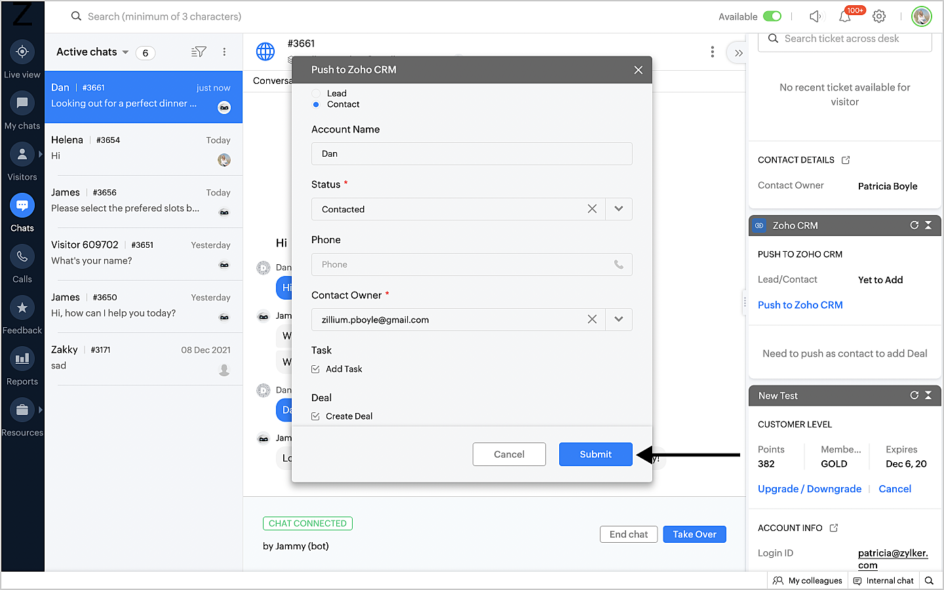Image resolution: width=944 pixels, height=590 pixels.
Task: Open the Internal chat panel
Action: click(x=884, y=581)
